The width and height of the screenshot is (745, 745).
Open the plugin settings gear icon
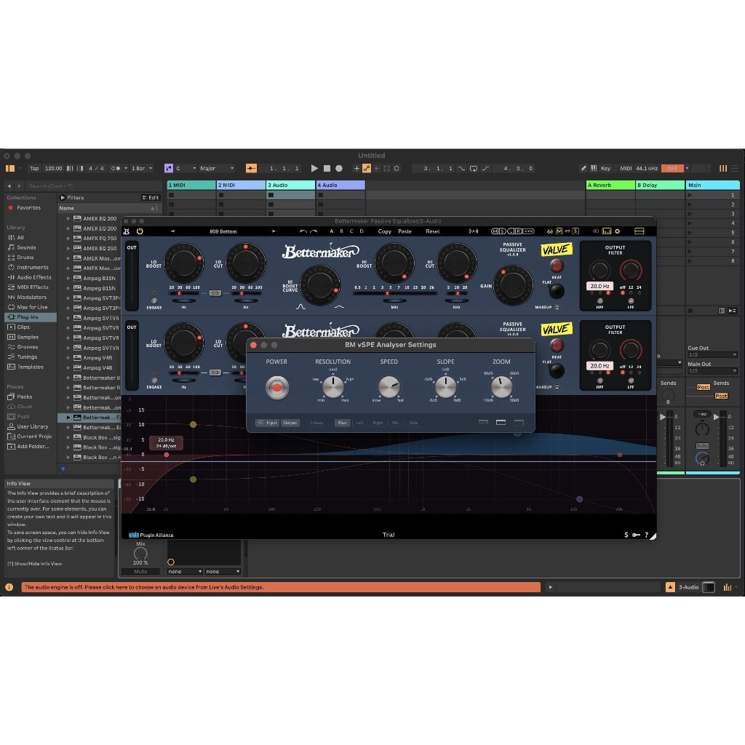[x=618, y=231]
